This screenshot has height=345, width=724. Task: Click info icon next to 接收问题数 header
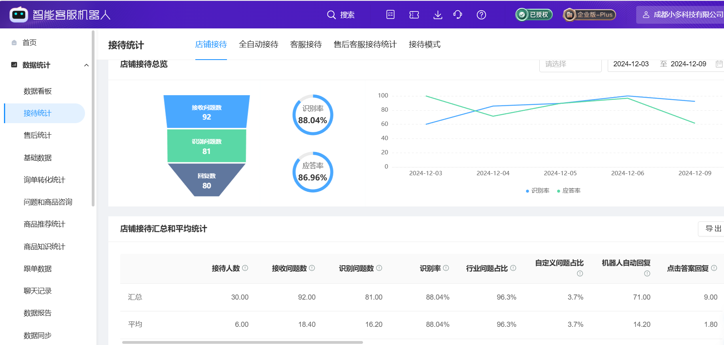[312, 268]
